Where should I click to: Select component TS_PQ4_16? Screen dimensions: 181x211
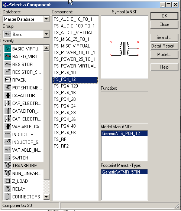(65, 93)
